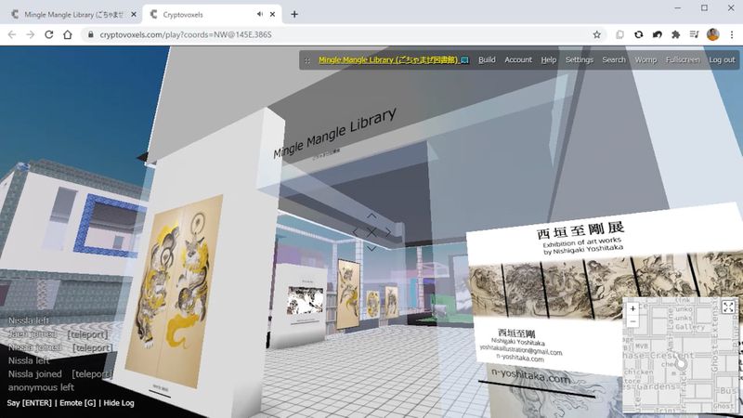This screenshot has width=743, height=418.
Task: Hide the chat log
Action: click(118, 403)
